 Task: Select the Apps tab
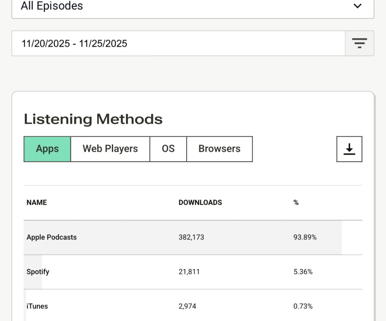click(x=47, y=149)
